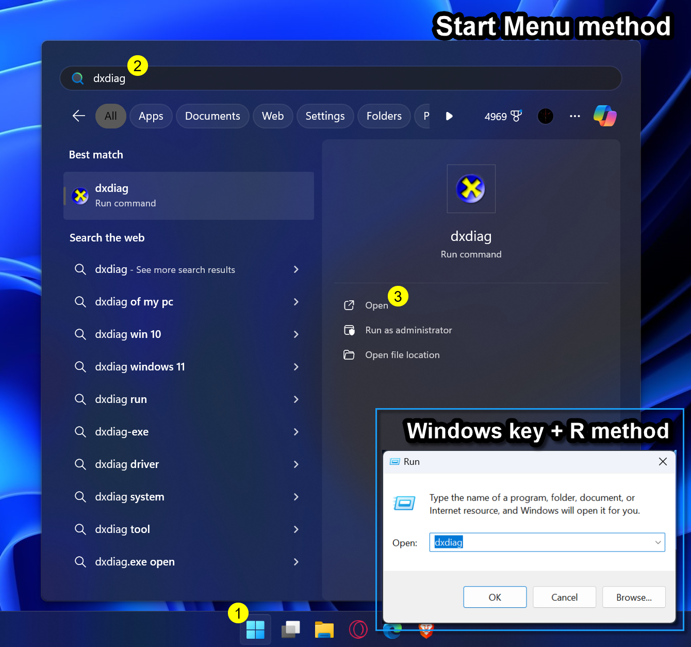The width and height of the screenshot is (691, 647).
Task: Open the dxdiag dropdown in the Run dialog
Action: tap(657, 542)
